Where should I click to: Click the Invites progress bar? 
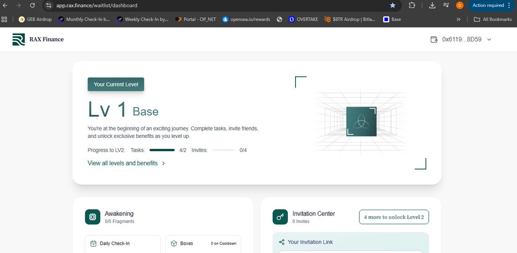click(x=224, y=150)
